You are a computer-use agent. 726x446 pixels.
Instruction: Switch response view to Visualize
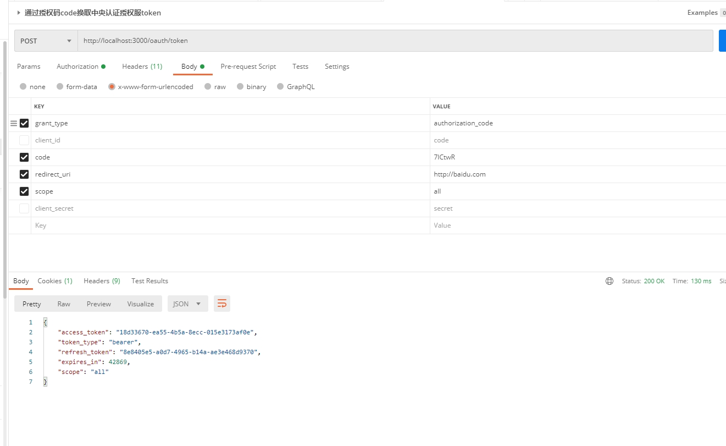141,304
